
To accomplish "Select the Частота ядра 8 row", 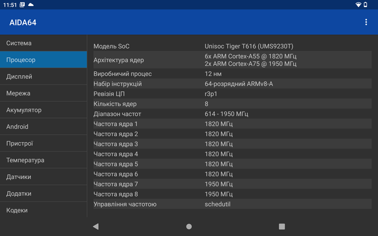I will pyautogui.click(x=232, y=194).
